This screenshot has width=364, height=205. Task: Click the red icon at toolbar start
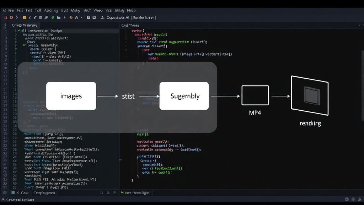(6, 17)
